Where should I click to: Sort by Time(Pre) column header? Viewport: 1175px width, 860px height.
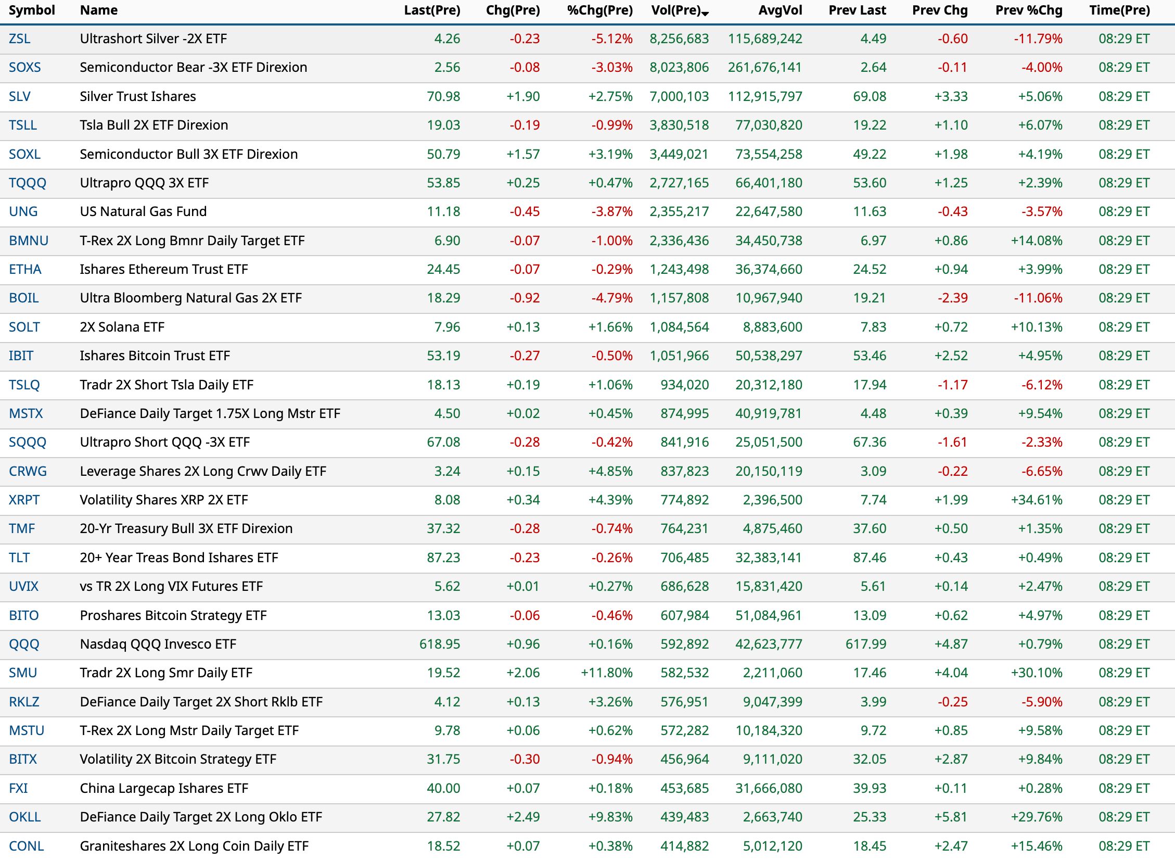1119,10
